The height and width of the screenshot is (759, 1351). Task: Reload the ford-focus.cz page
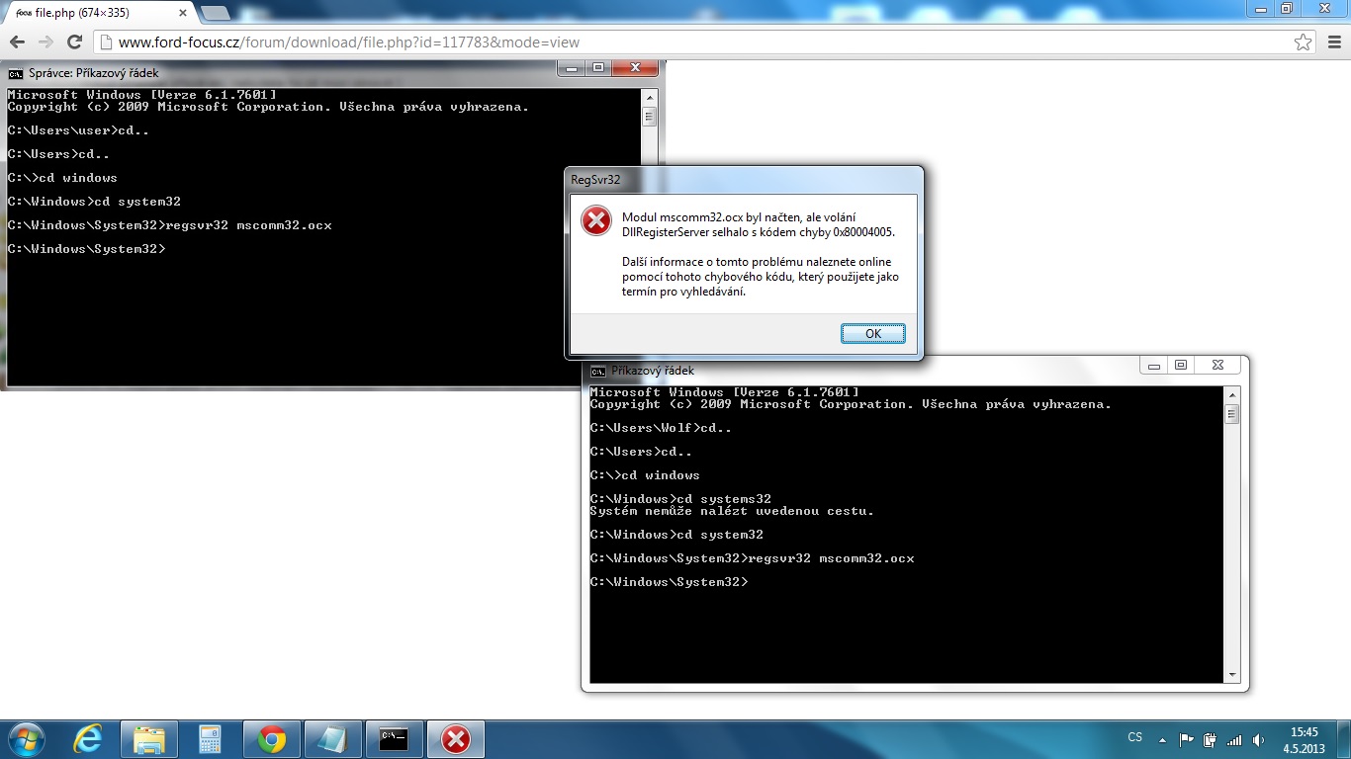coord(74,42)
